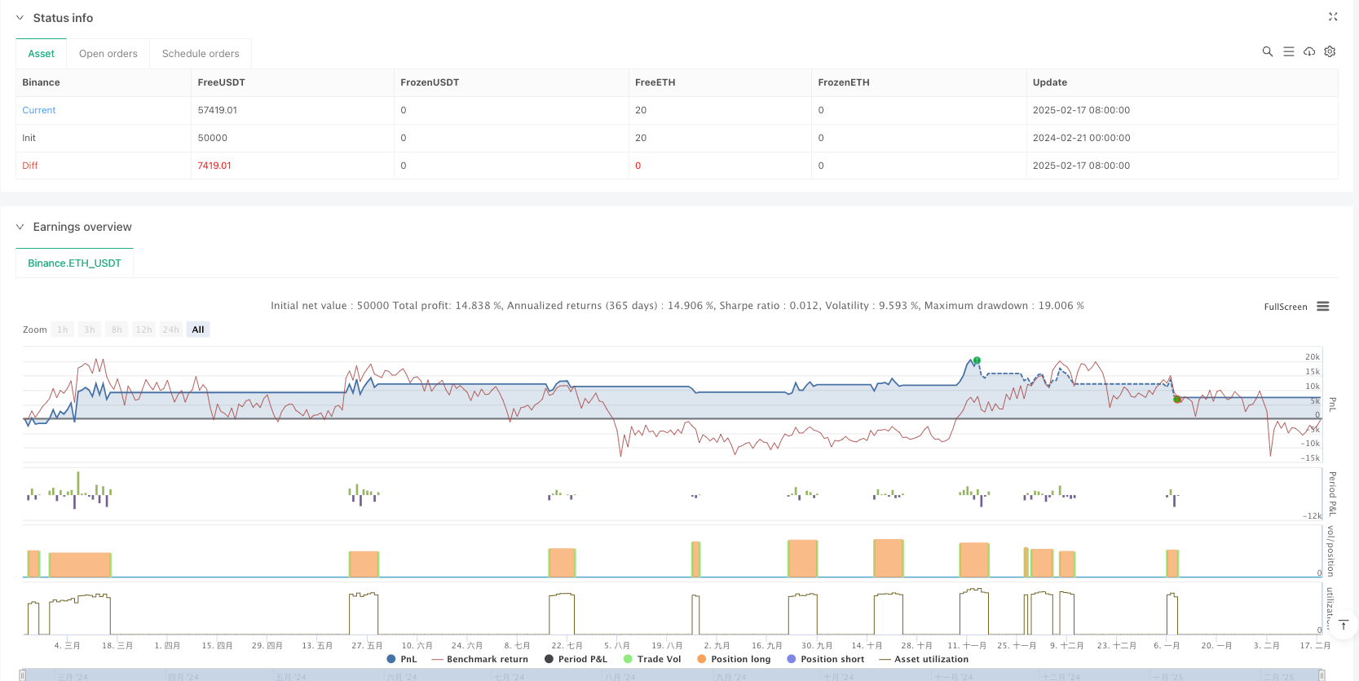1359x681 pixels.
Task: Toggle the PnL series in legend
Action: pos(401,659)
